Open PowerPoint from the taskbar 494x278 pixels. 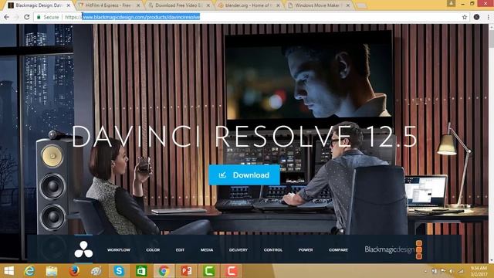point(186,271)
